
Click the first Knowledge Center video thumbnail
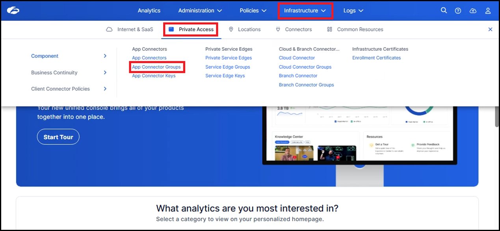tap(294, 153)
